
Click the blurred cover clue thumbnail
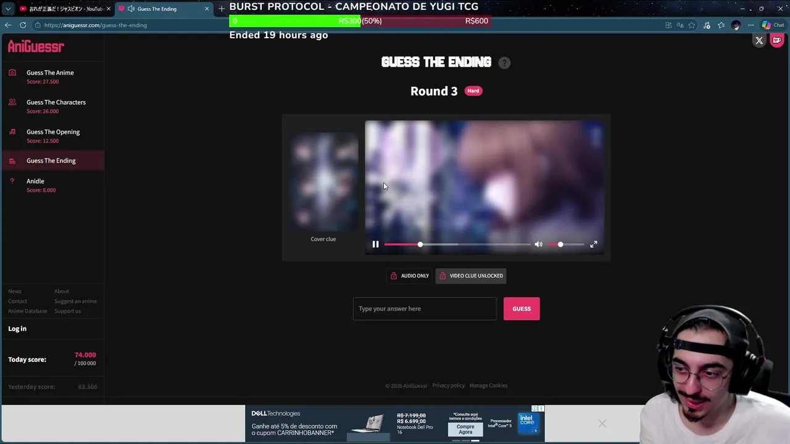tap(324, 182)
